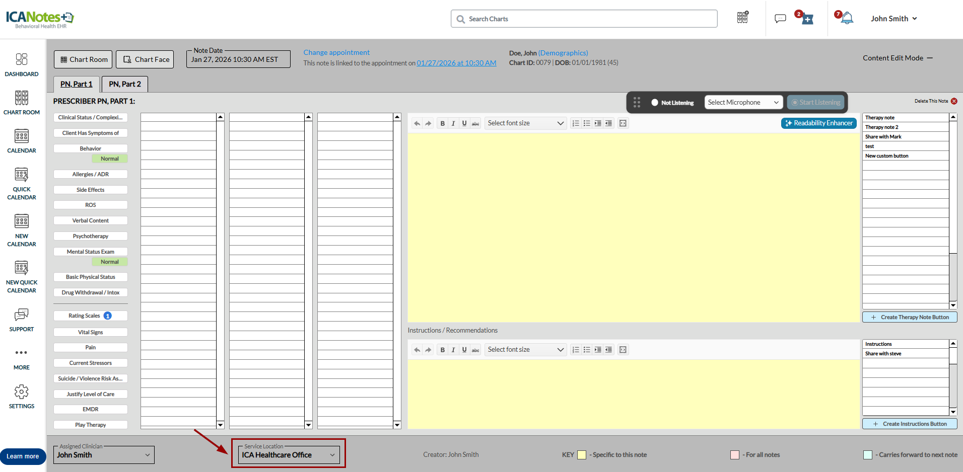This screenshot has height=472, width=963.
Task: Open the Select Microphone dropdown
Action: 743,103
